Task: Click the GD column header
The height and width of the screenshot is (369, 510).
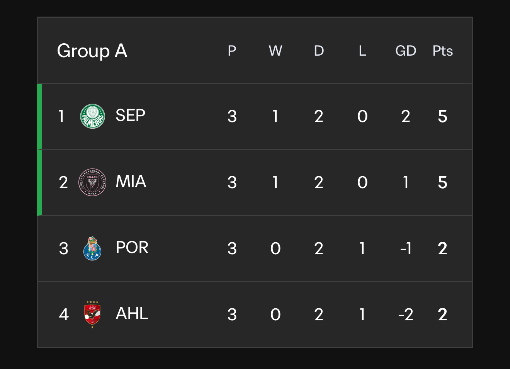Action: click(x=406, y=51)
